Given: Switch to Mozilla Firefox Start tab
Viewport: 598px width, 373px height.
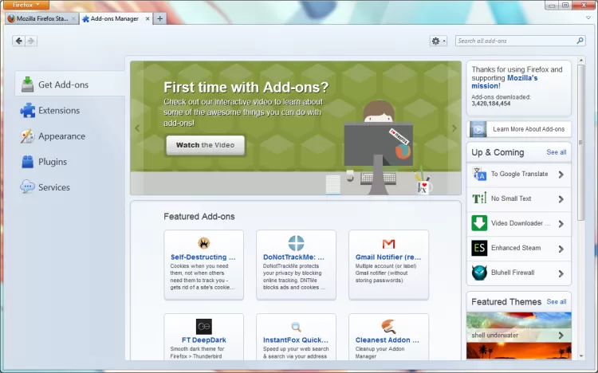Looking at the screenshot, I should pyautogui.click(x=42, y=18).
